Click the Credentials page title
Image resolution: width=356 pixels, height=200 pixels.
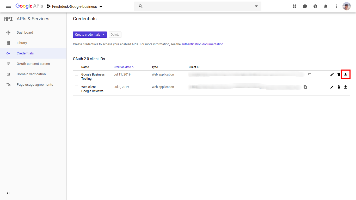tap(85, 19)
